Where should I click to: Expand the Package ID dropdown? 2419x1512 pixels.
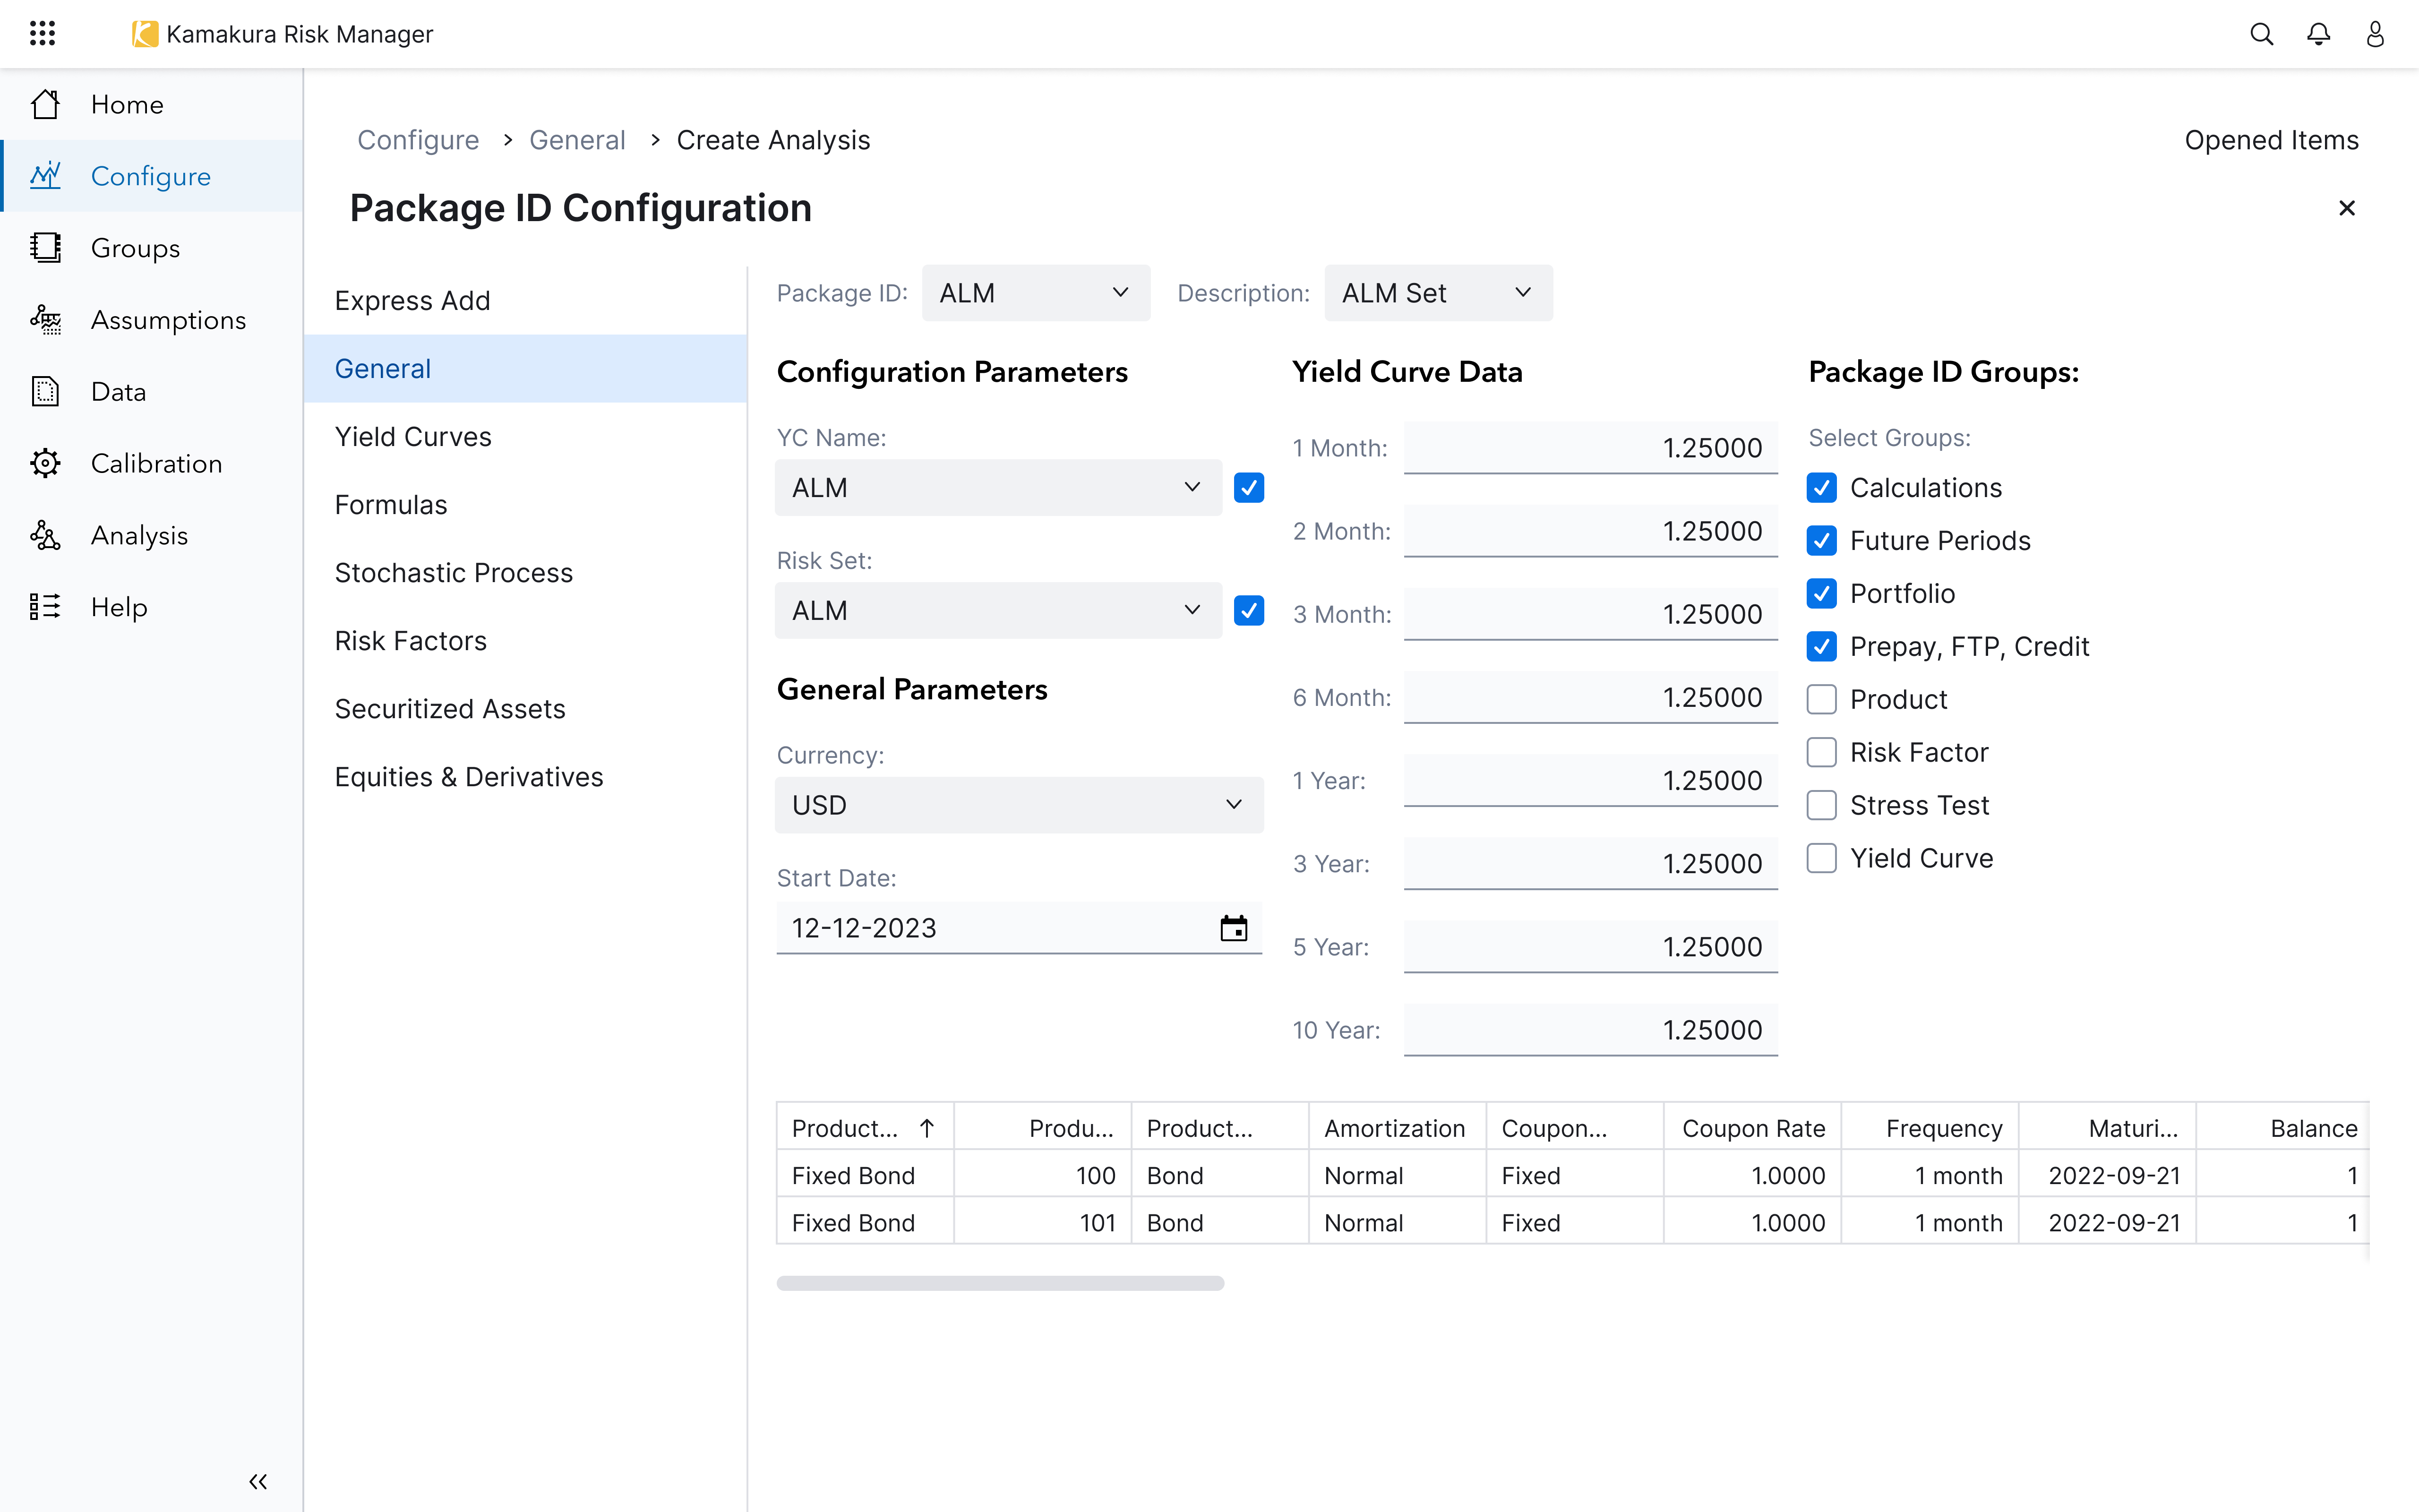(x=1035, y=293)
